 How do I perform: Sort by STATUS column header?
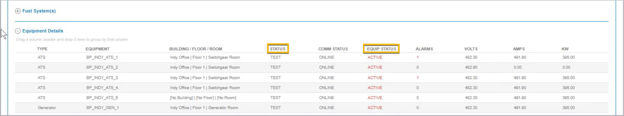tap(278, 49)
